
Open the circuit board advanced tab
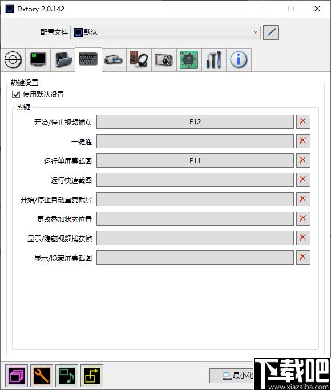pyautogui.click(x=189, y=60)
